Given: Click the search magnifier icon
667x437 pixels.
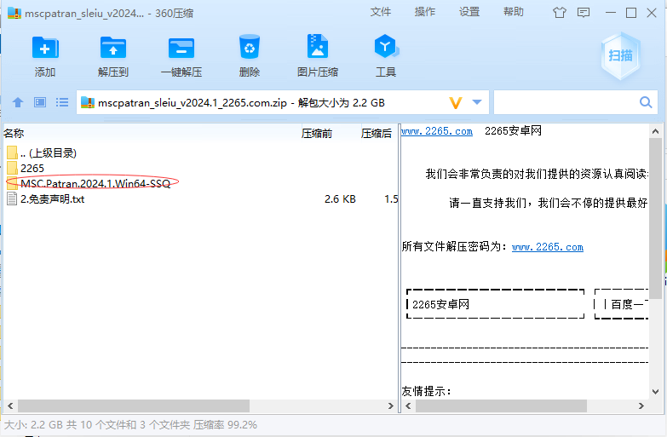Looking at the screenshot, I should pos(646,102).
